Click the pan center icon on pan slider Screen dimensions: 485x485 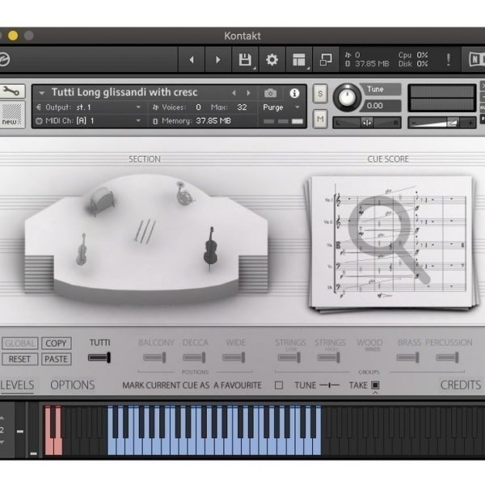(x=367, y=123)
